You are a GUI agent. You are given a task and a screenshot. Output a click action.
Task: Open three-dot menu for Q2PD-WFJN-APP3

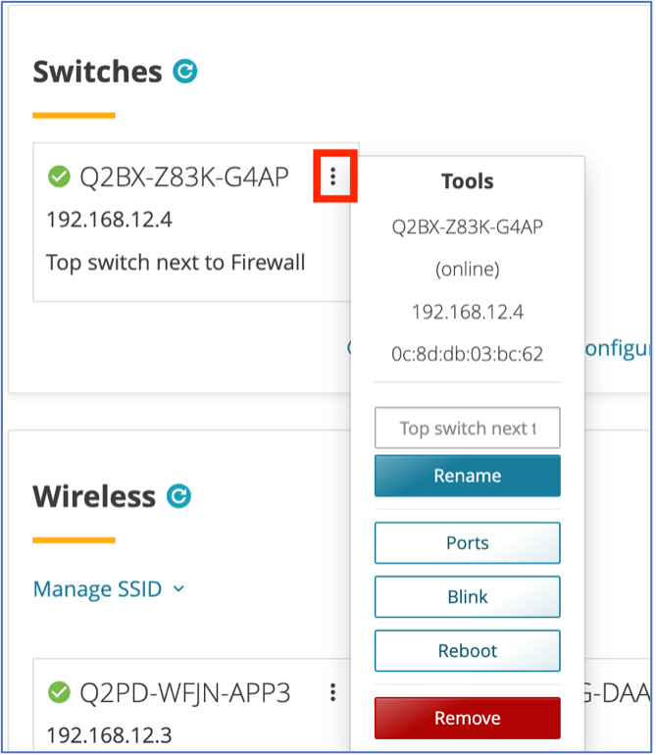click(x=332, y=692)
